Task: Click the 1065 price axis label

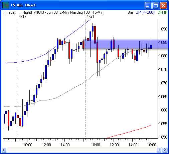Action: 163,96
